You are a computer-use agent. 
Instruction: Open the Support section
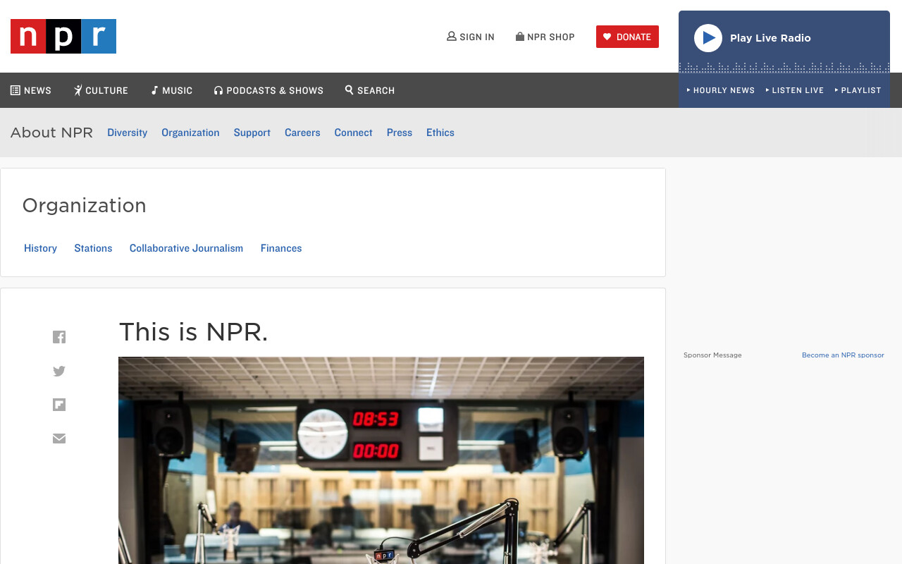(x=252, y=133)
